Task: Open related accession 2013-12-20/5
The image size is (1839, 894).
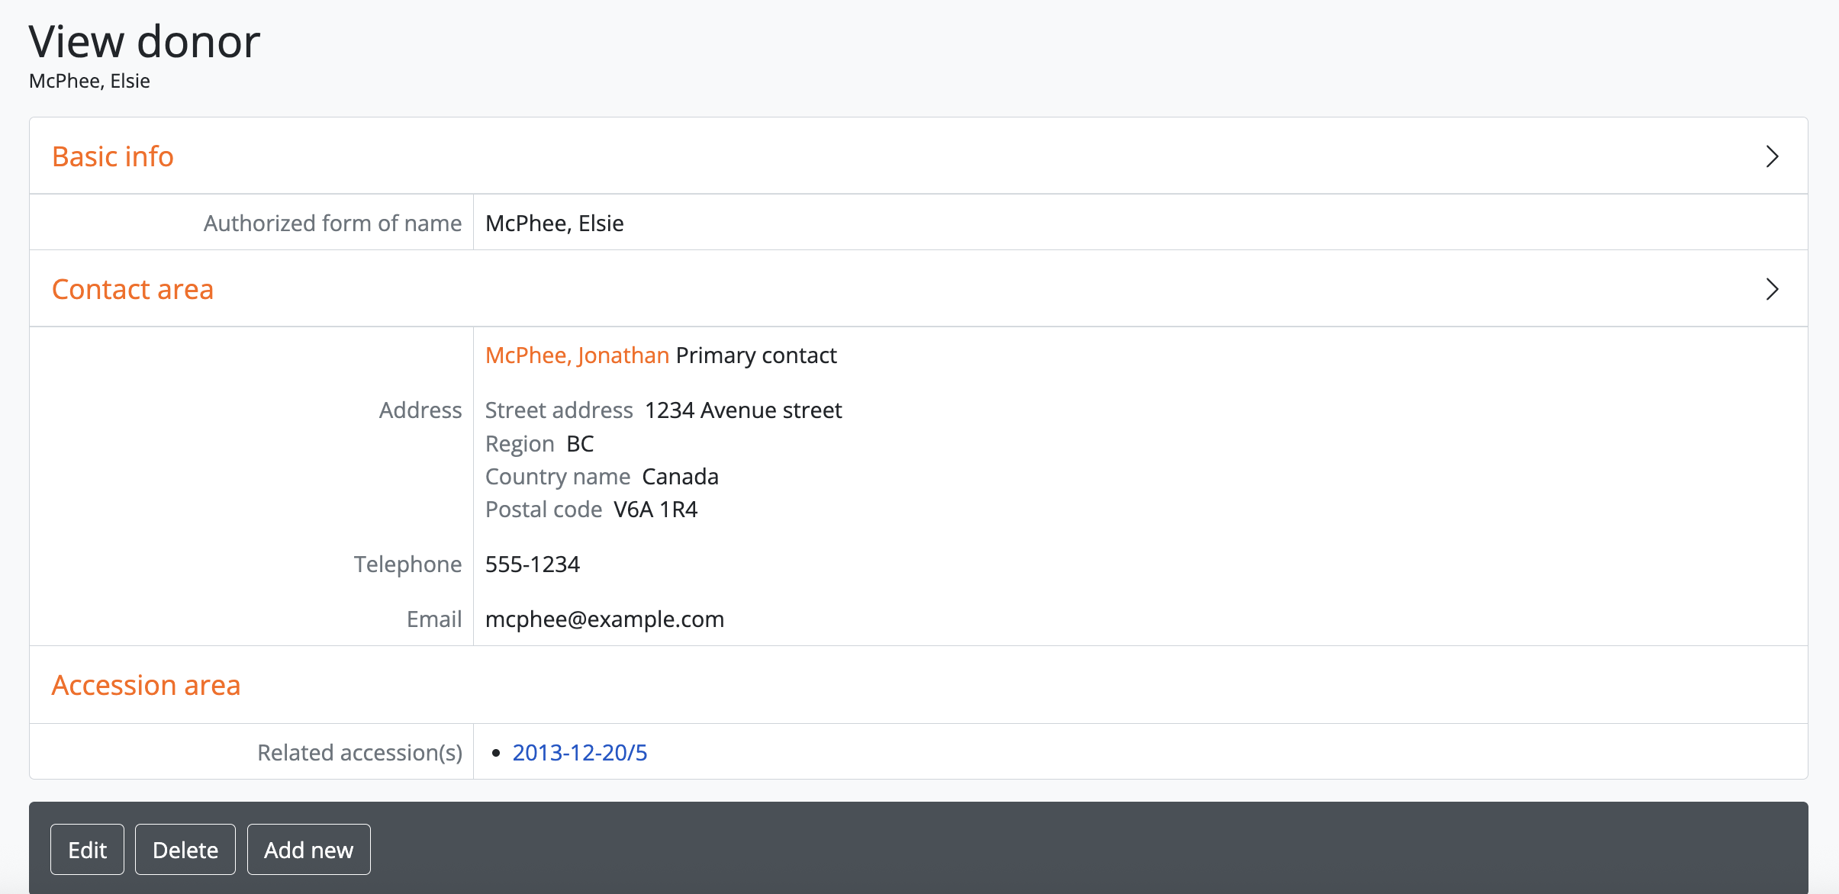Action: click(579, 753)
